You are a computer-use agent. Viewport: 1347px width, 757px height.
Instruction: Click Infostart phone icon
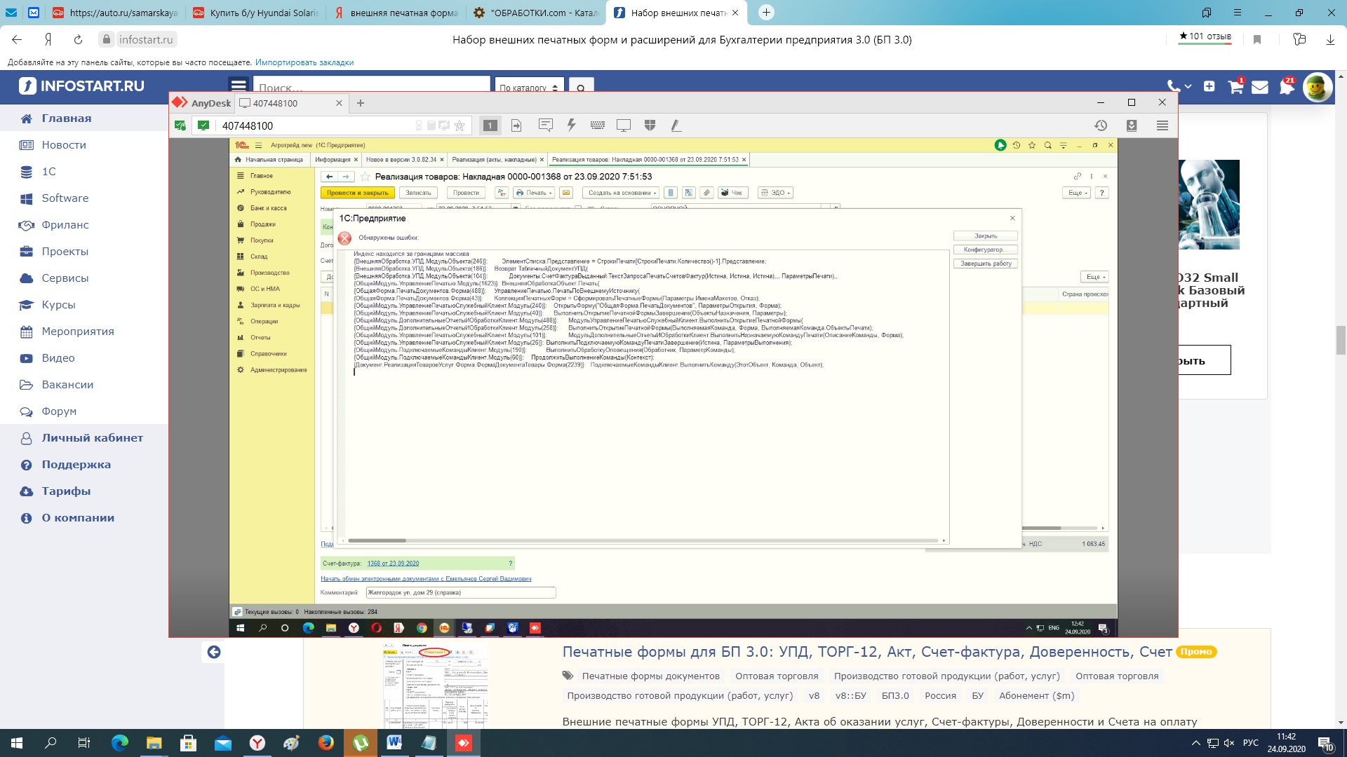(1172, 86)
